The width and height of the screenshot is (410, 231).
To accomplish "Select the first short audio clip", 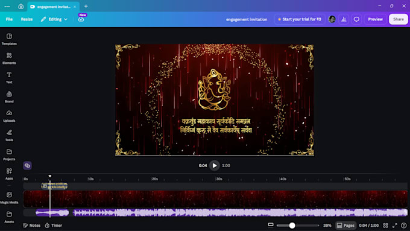I will [52, 213].
